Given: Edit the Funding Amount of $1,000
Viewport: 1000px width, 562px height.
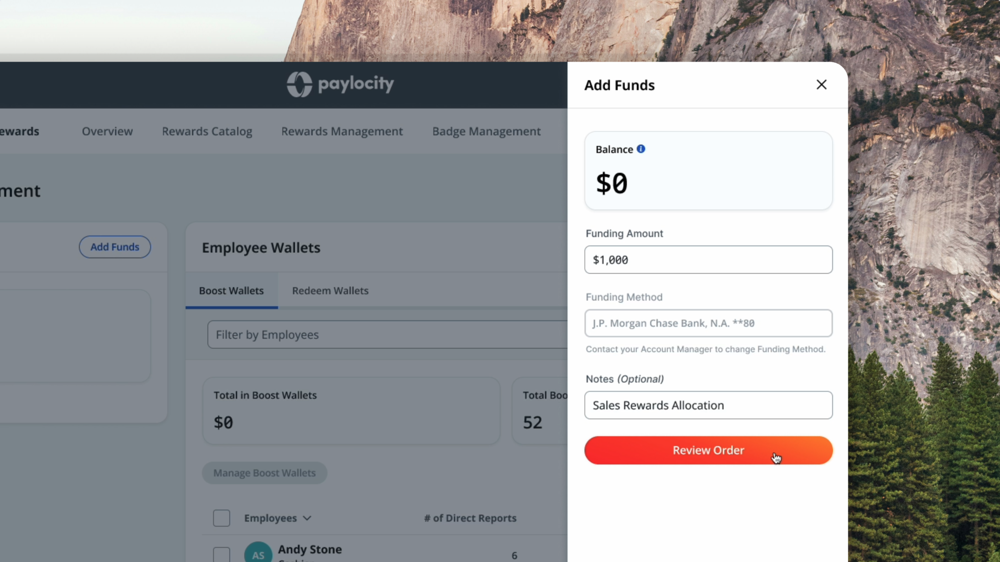Looking at the screenshot, I should click(x=708, y=260).
